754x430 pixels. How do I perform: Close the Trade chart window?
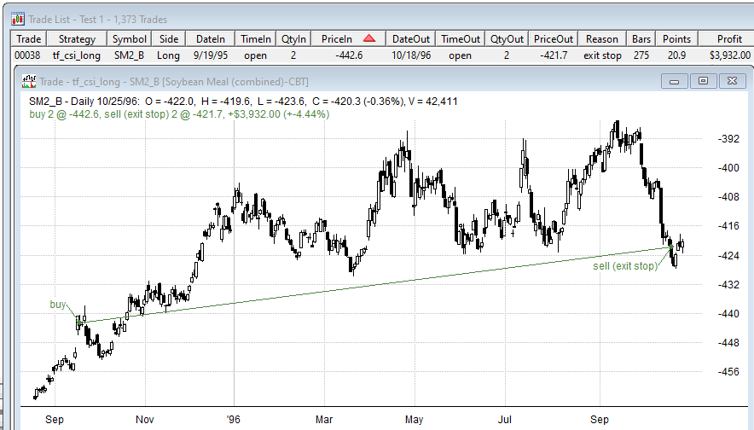click(x=731, y=81)
